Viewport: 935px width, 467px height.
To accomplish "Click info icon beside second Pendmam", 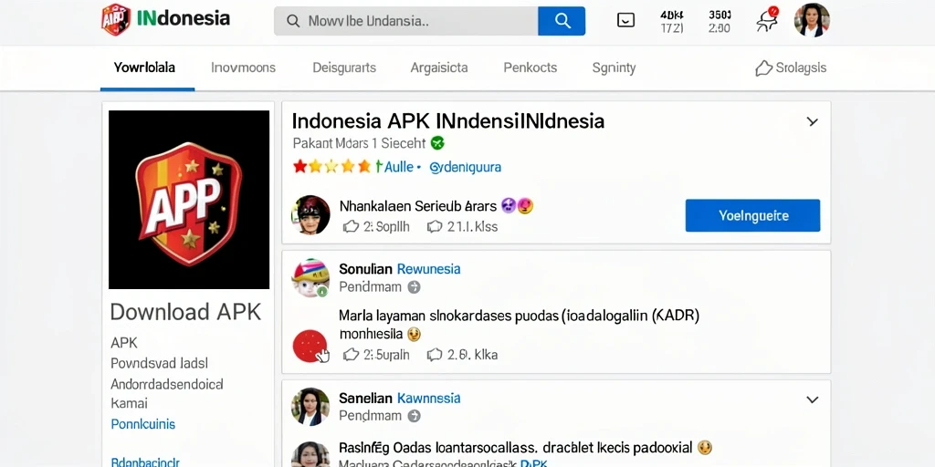I will tap(414, 416).
